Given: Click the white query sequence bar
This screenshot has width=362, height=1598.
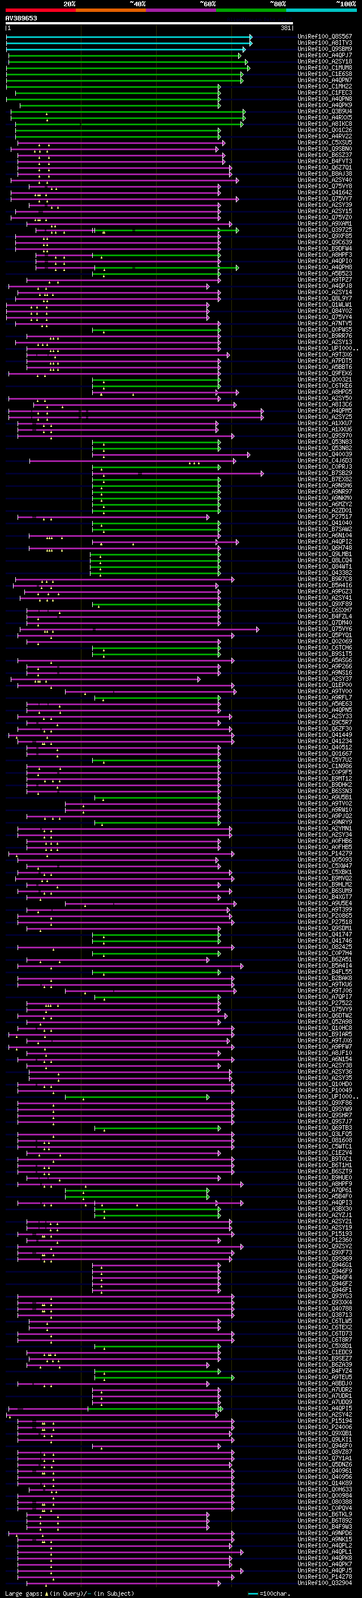Looking at the screenshot, I should pyautogui.click(x=149, y=24).
